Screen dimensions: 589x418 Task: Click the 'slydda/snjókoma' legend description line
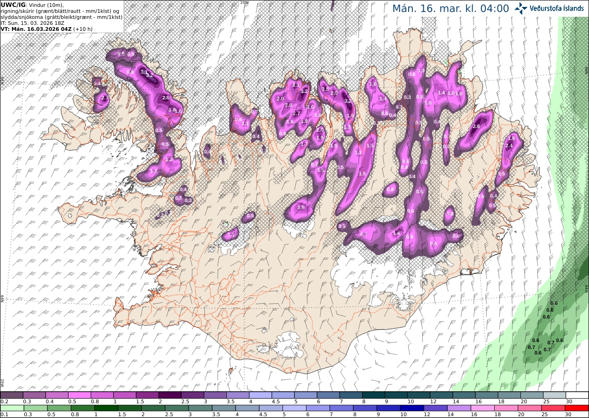[x=62, y=17]
